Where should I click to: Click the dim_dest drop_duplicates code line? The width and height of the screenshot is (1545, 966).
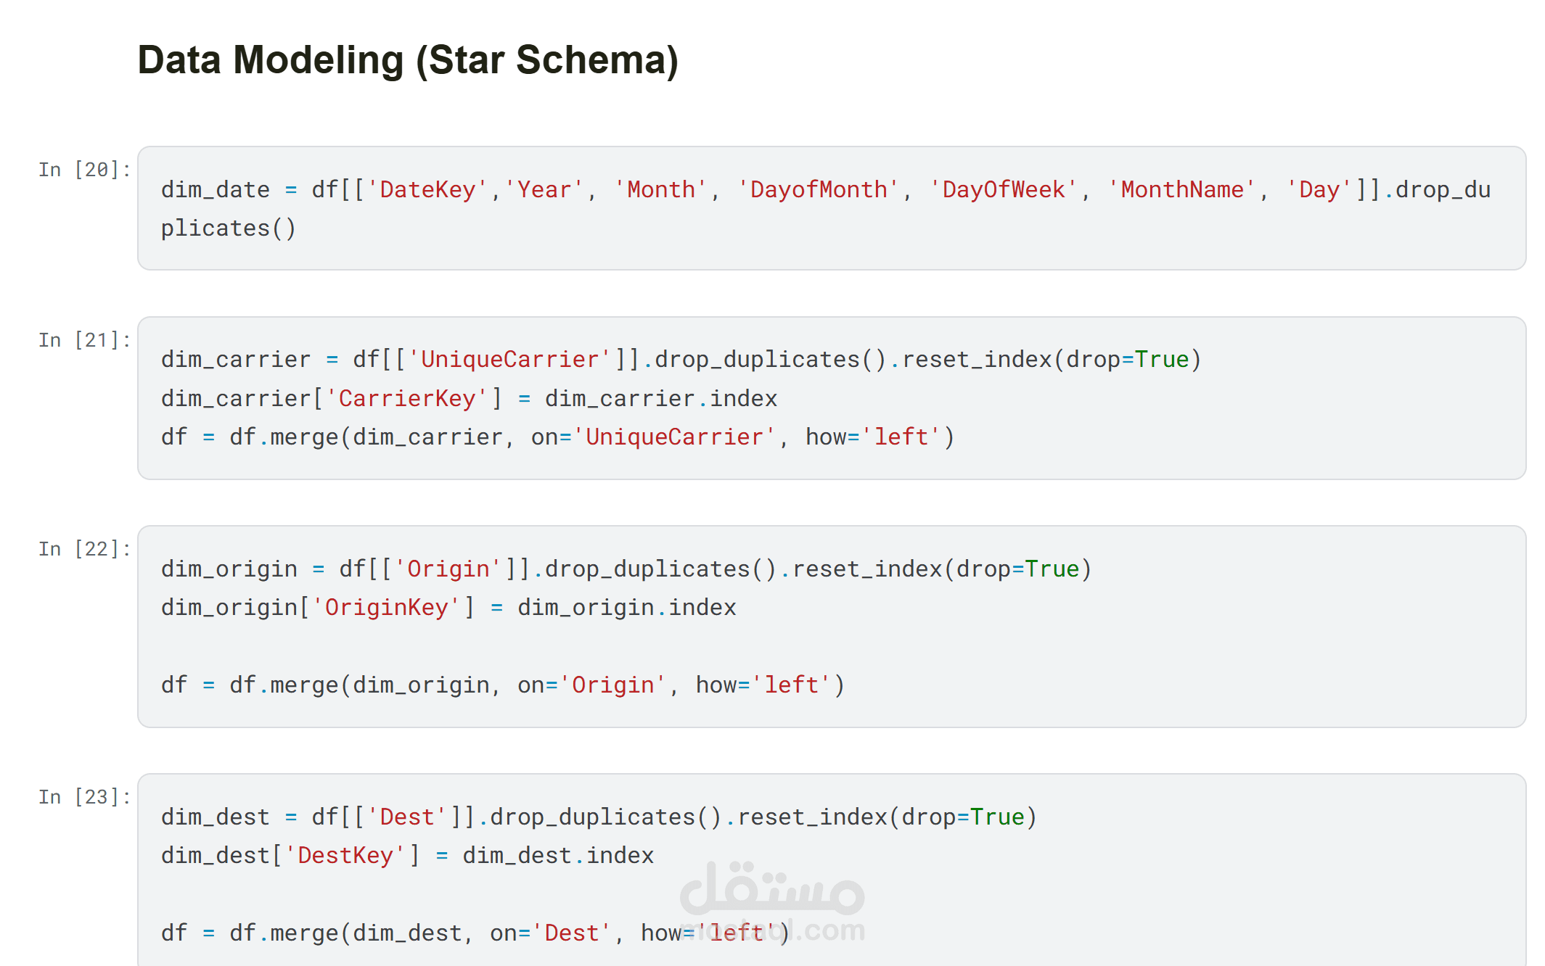598,817
